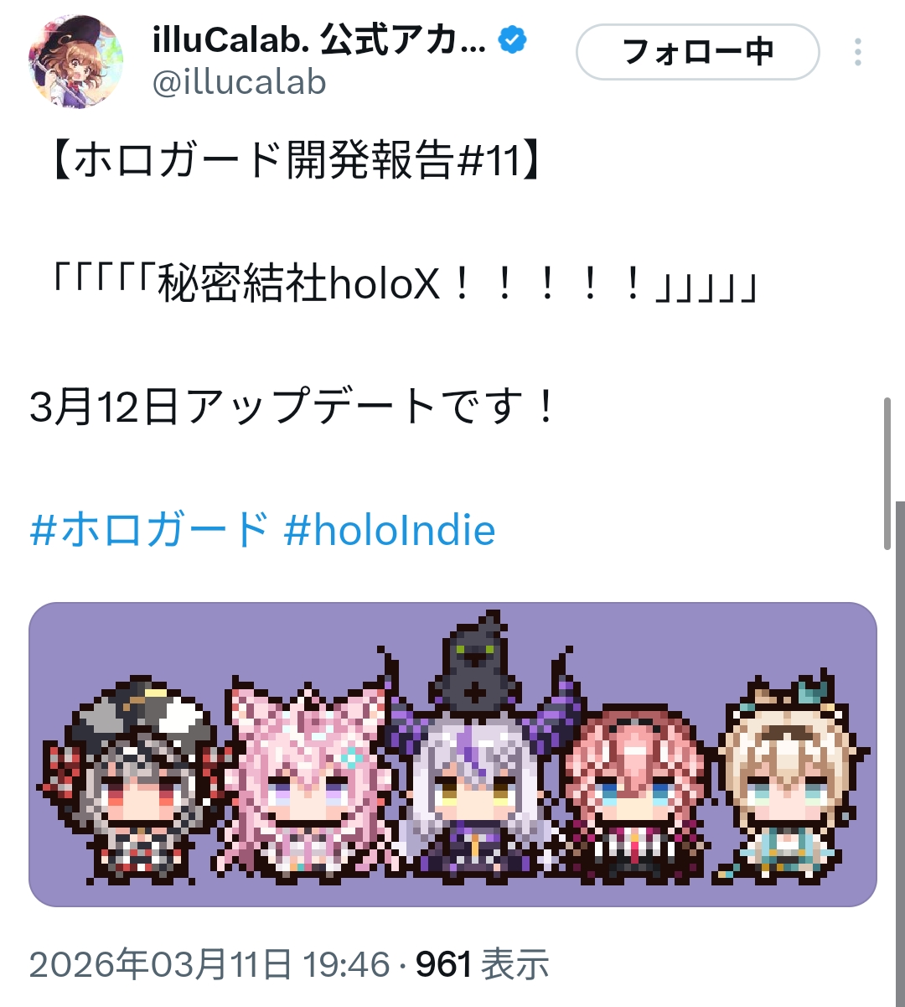Image resolution: width=905 pixels, height=1007 pixels.
Task: Click the 秘密結社holoX line of the tweet
Action: [x=406, y=286]
